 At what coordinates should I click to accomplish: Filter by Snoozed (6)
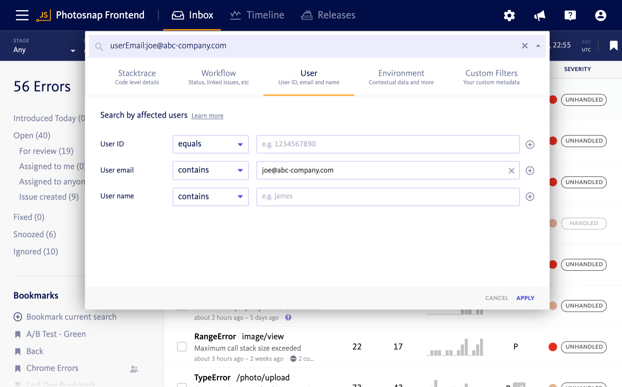pos(34,235)
